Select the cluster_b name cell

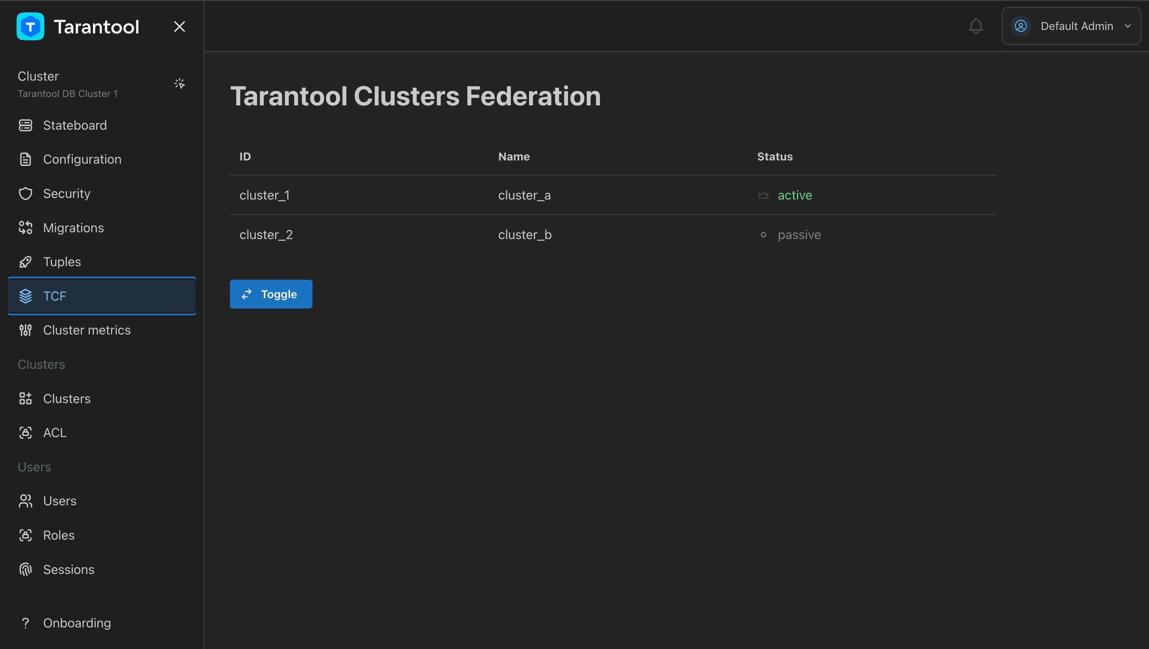(525, 235)
